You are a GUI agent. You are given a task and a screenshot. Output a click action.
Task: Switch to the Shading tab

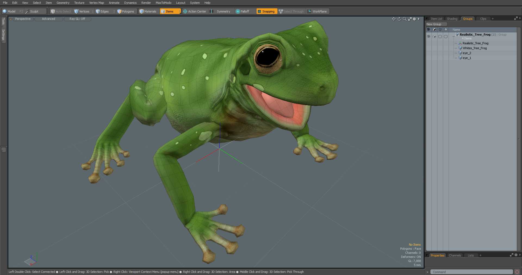click(x=452, y=19)
